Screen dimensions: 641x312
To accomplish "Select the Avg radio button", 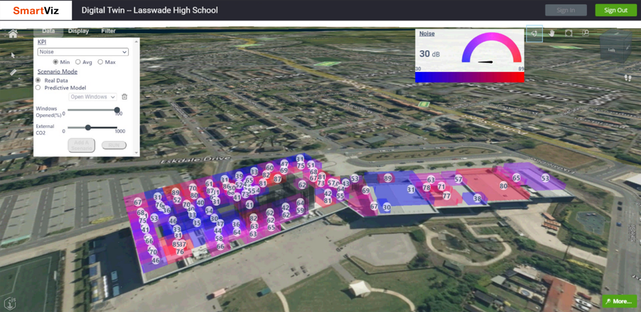I will point(78,62).
